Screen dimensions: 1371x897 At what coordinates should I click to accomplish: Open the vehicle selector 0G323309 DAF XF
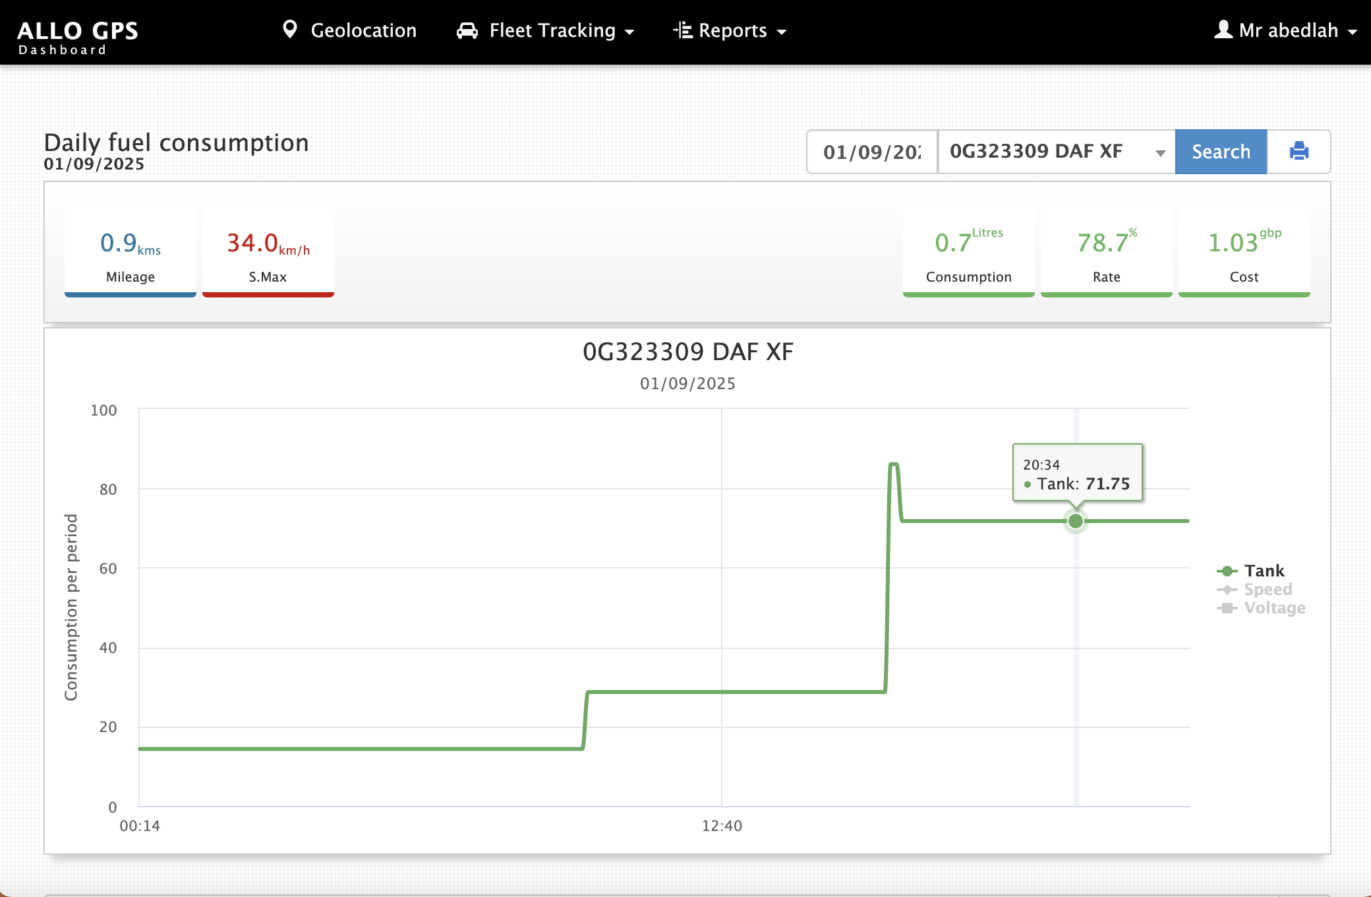(x=1056, y=152)
